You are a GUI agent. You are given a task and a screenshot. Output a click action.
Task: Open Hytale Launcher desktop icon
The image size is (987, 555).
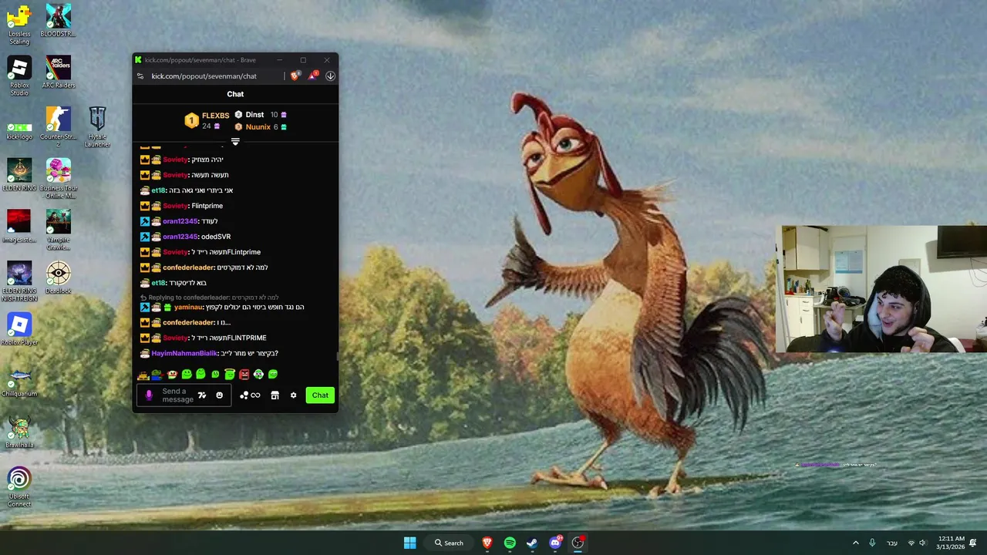point(97,127)
